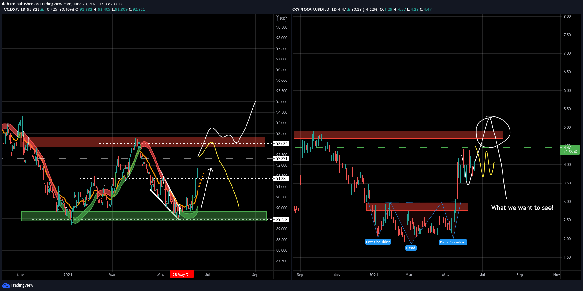This screenshot has width=583, height=291.
Task: Click the USDT.D change value +0.18 (+4.12%)
Action: pyautogui.click(x=365, y=10)
